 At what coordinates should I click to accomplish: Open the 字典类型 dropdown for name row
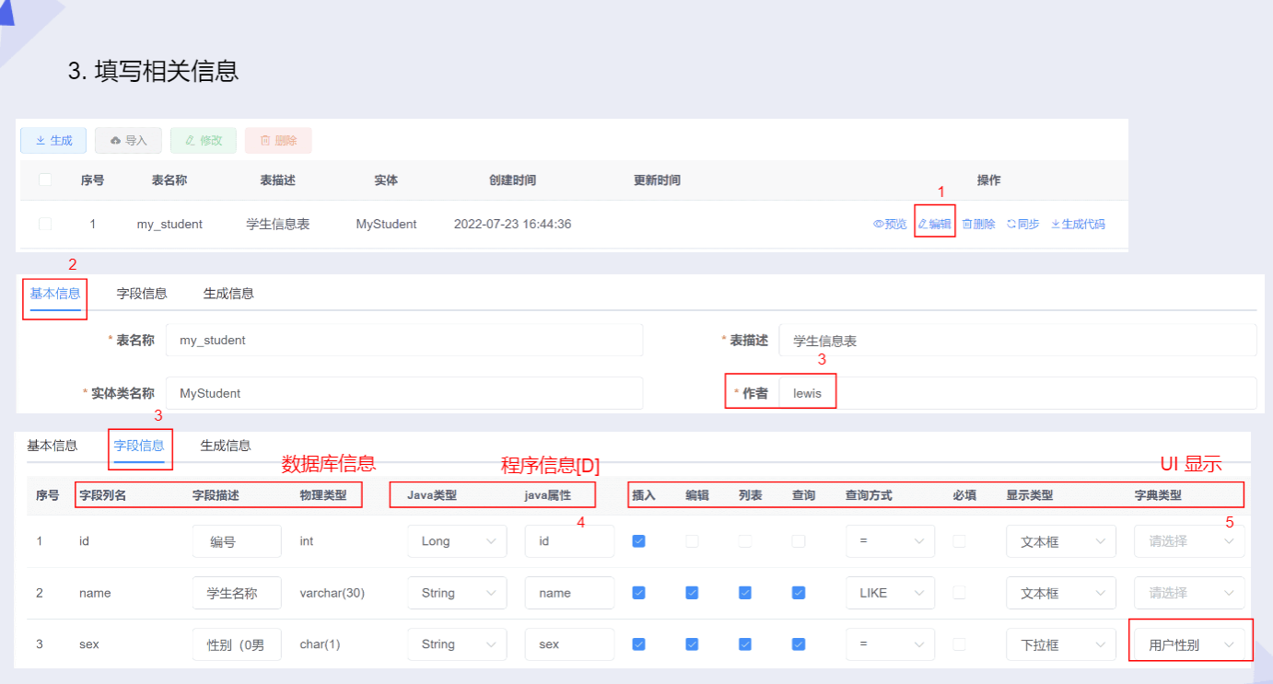point(1189,593)
